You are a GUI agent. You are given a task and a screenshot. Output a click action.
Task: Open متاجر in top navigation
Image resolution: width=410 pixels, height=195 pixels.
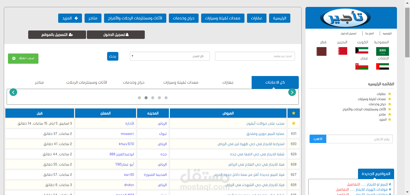click(x=93, y=18)
